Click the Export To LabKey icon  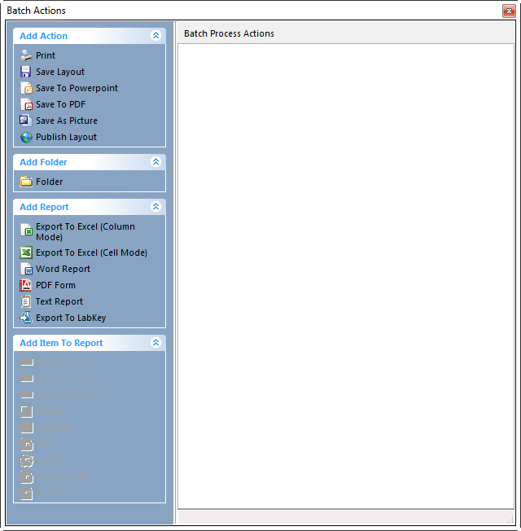[x=26, y=318]
